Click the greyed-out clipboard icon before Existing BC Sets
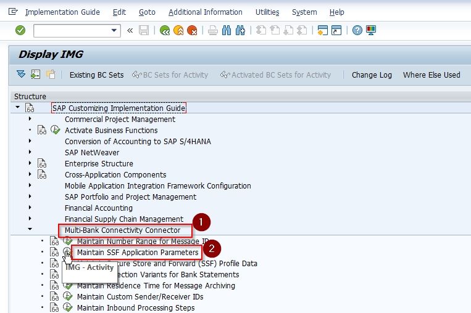471x313 pixels. pos(51,75)
